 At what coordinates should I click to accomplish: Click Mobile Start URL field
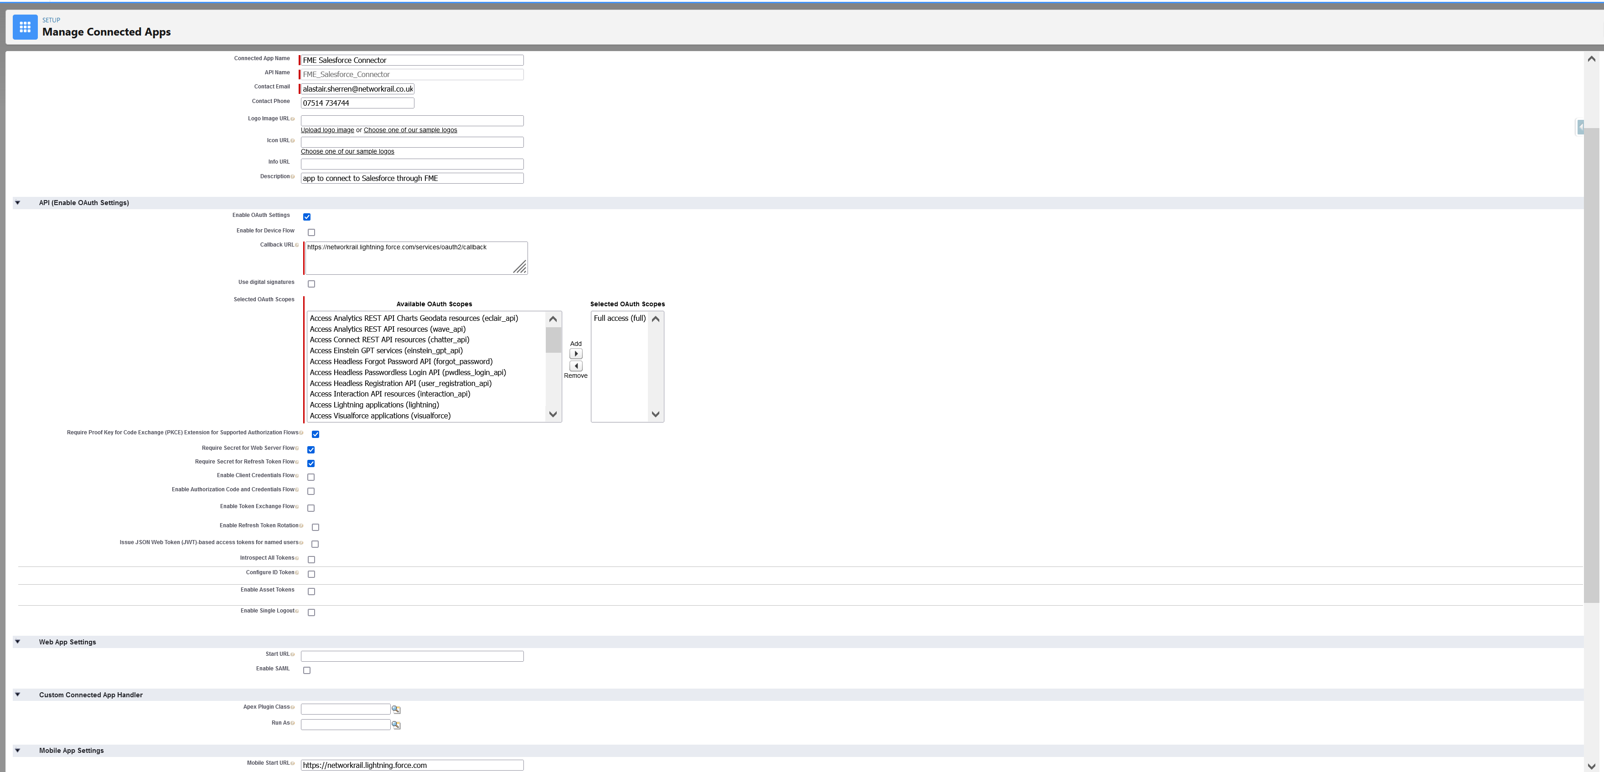pos(412,765)
